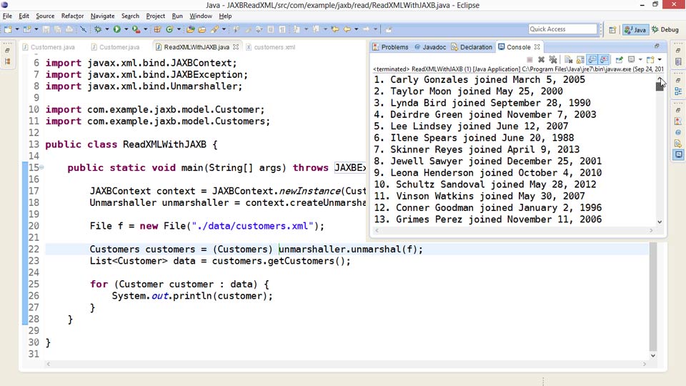Open dropdown beside the New icon
This screenshot has height=386, width=686.
pyautogui.click(x=17, y=29)
